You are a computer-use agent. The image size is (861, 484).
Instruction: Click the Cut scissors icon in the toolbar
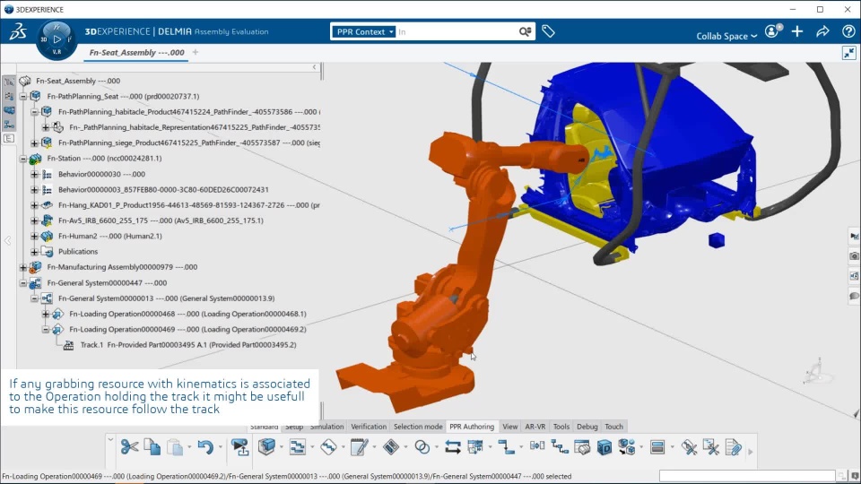pos(129,447)
